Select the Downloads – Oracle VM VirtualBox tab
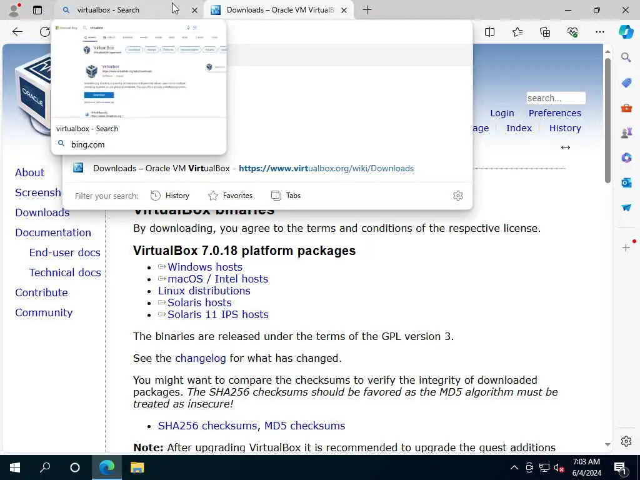 [279, 10]
